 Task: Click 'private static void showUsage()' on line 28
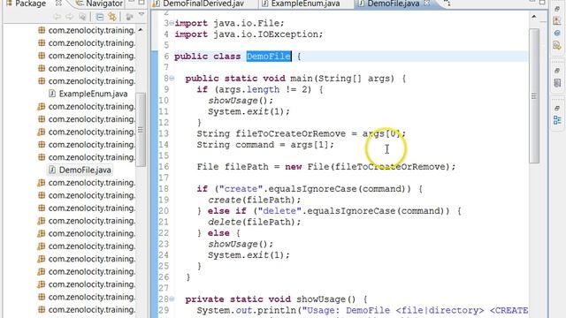(x=271, y=299)
